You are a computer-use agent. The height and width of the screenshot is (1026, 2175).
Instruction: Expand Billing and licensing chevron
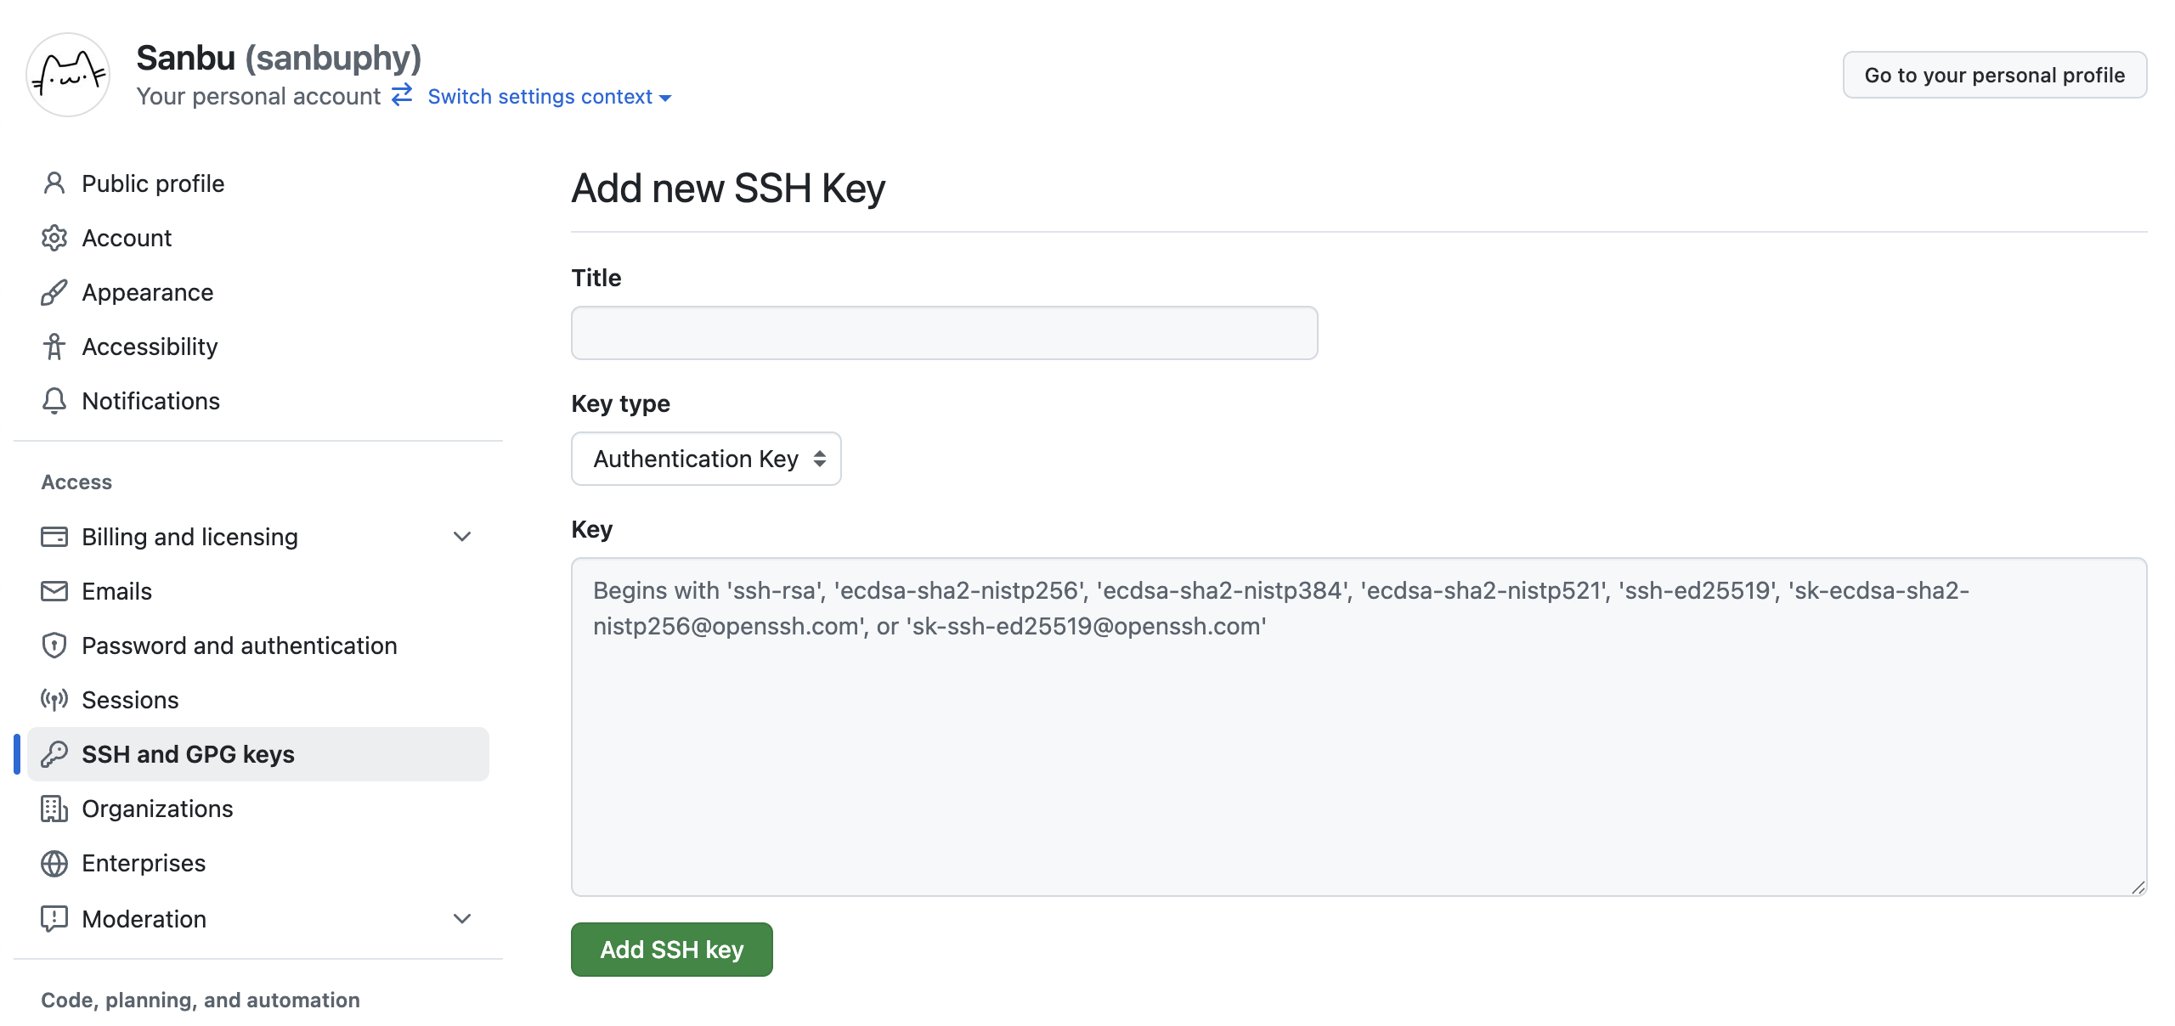point(462,537)
